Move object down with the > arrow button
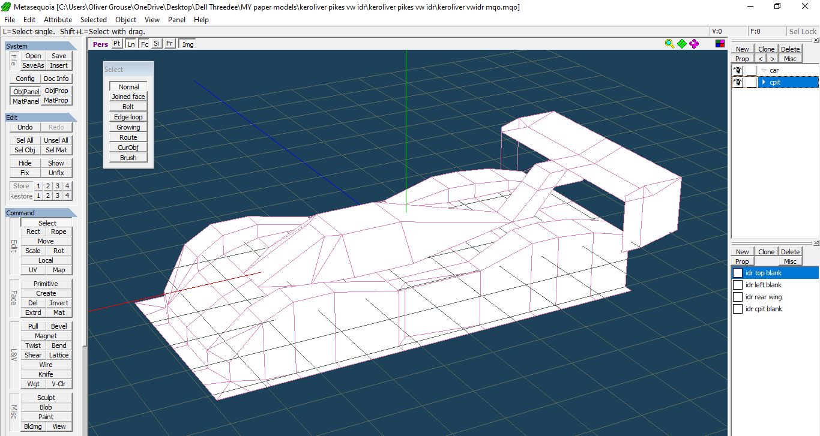Image resolution: width=820 pixels, height=436 pixels. pyautogui.click(x=773, y=59)
